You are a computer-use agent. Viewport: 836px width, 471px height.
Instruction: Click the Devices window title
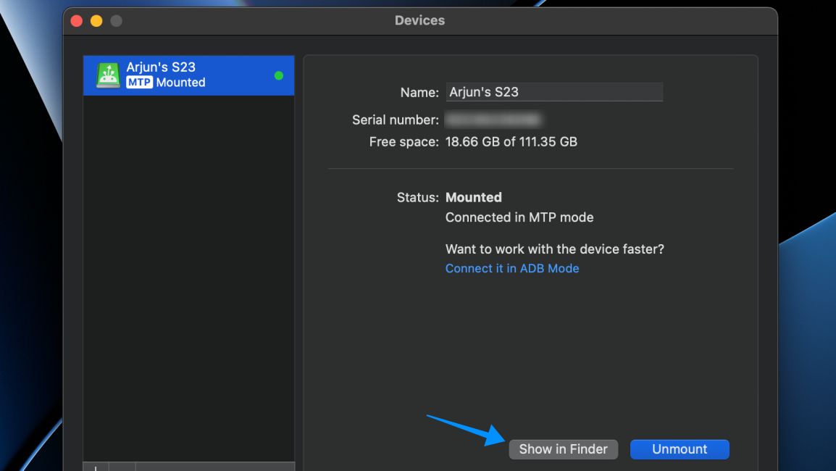[x=419, y=20]
